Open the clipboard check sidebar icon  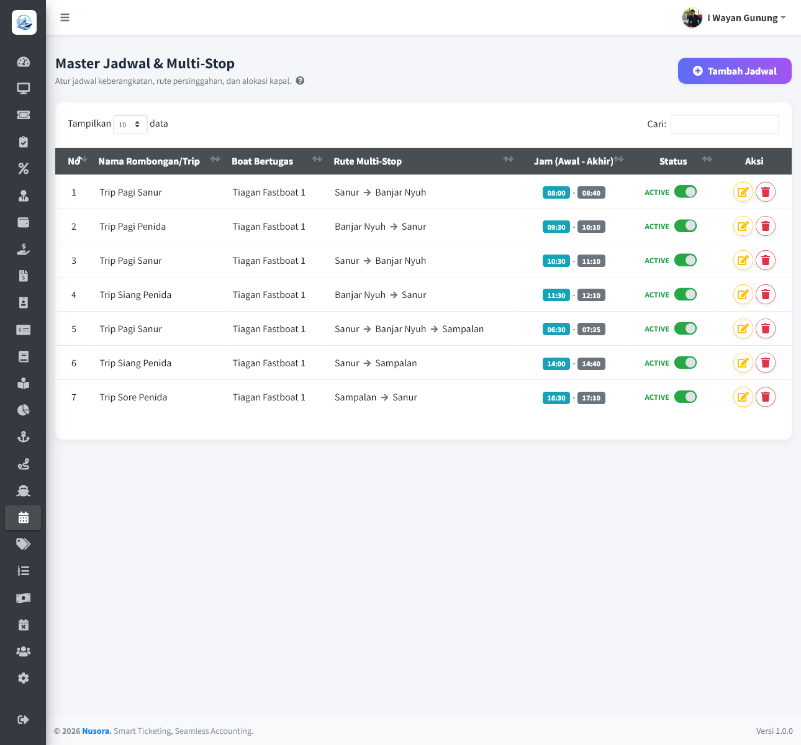click(x=23, y=142)
